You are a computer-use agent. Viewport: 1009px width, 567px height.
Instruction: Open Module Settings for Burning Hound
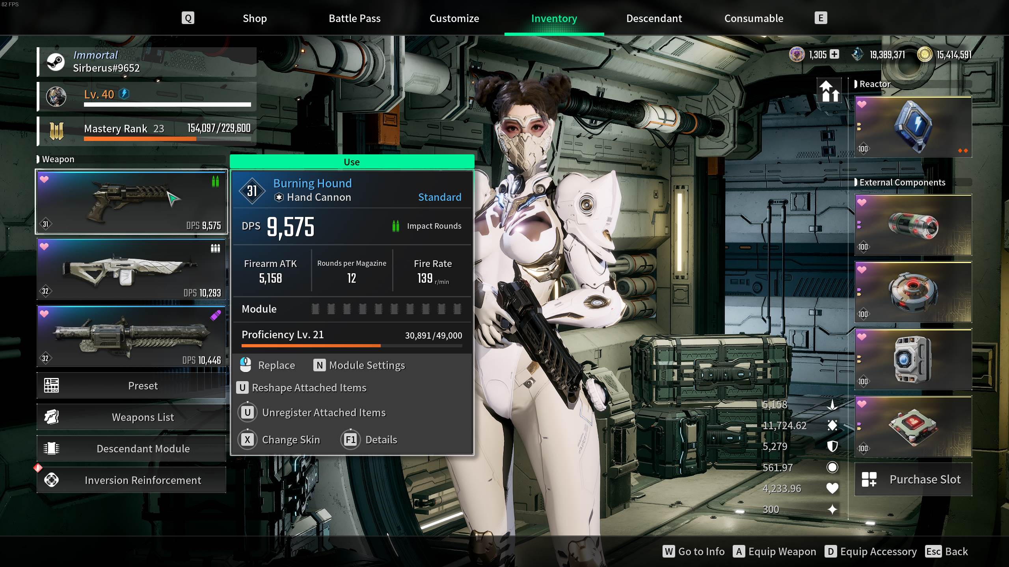click(359, 365)
